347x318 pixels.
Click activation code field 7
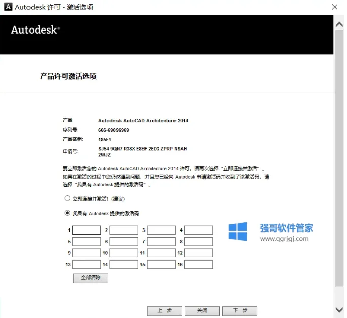[x=161, y=242]
